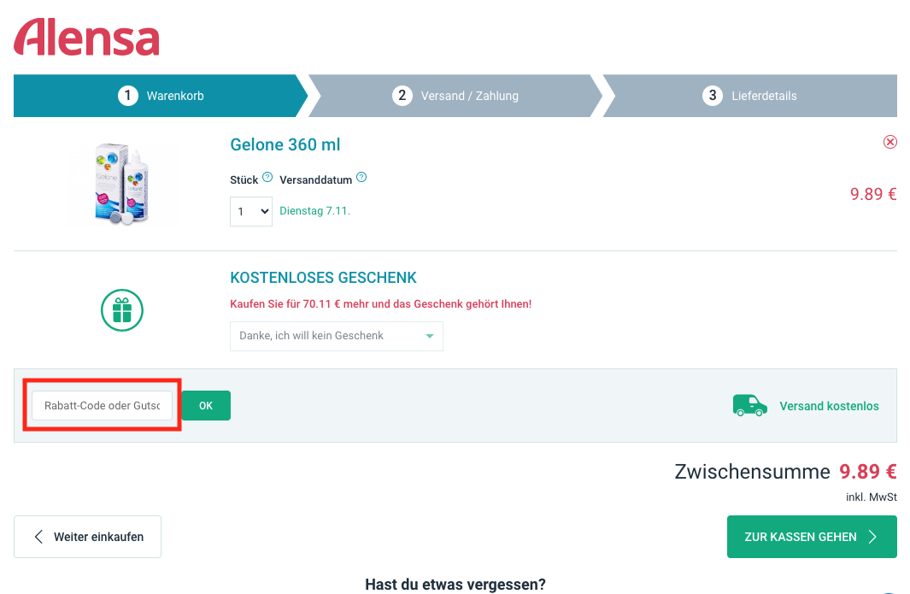Click the 'Hast du etwas vergessen?' heading
Image resolution: width=910 pixels, height=594 pixels.
tap(455, 584)
